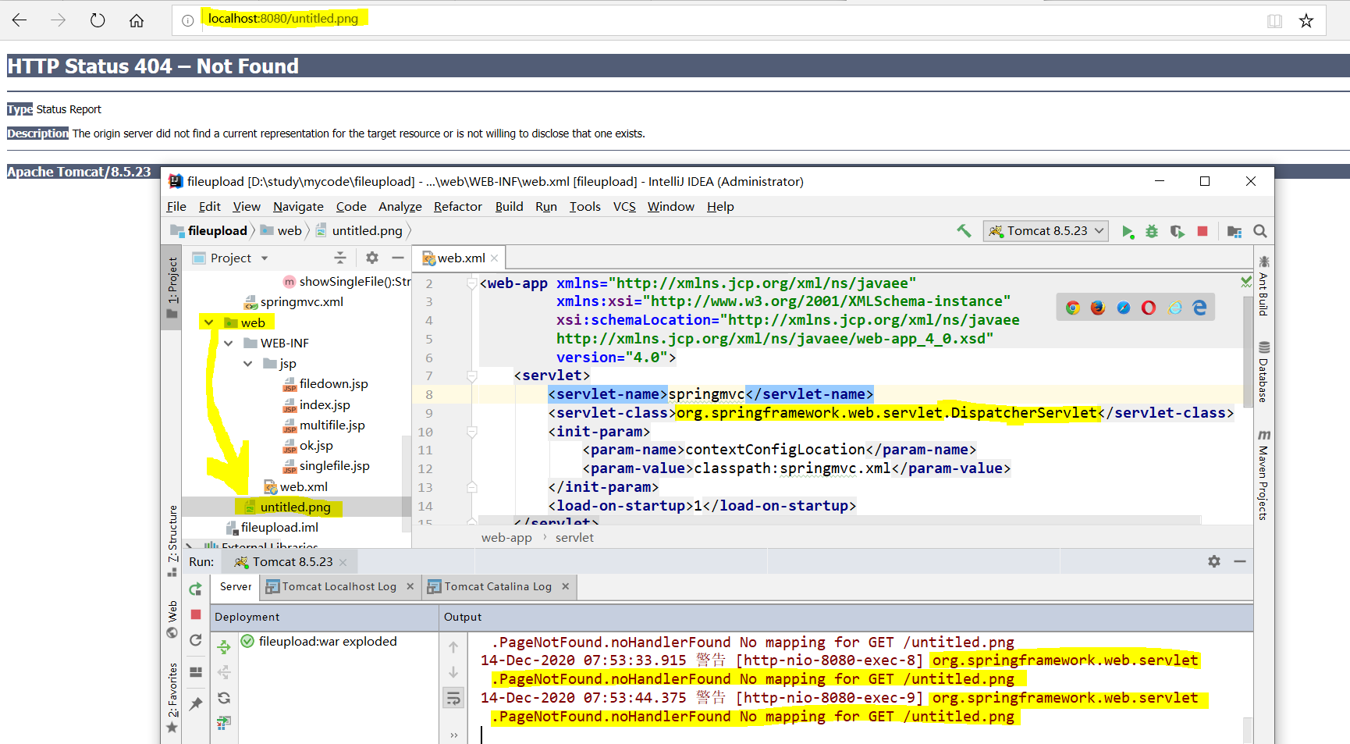Fold the servlet tag at line 7

point(472,376)
